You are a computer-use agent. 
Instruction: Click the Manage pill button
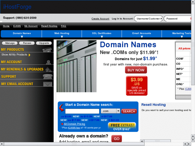pos(10,43)
